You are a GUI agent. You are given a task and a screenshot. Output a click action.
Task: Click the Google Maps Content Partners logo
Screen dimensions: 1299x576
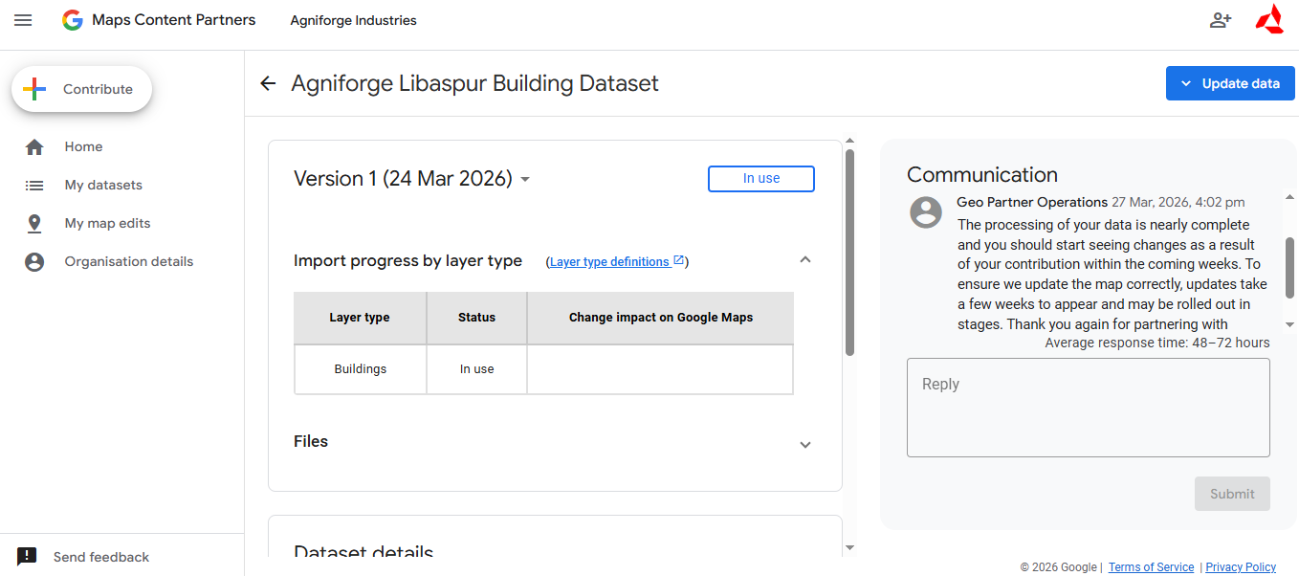159,20
